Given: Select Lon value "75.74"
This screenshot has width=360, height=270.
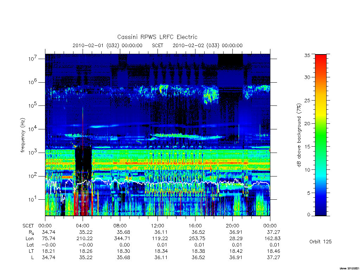Looking at the screenshot, I should coord(49,239).
